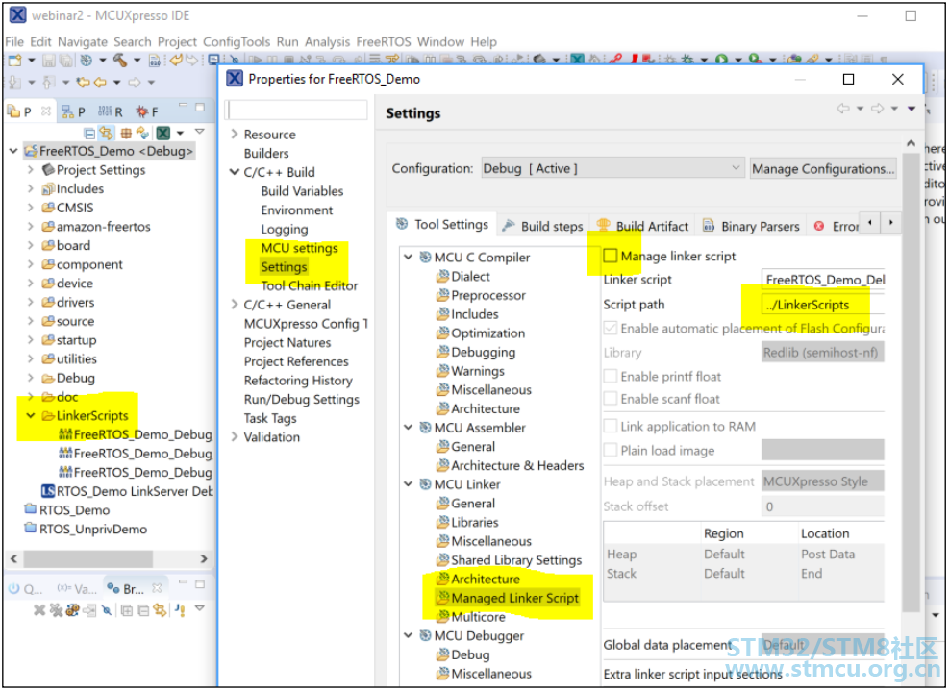The height and width of the screenshot is (691, 949).
Task: Select the Tool Settings tab
Action: coord(442,225)
